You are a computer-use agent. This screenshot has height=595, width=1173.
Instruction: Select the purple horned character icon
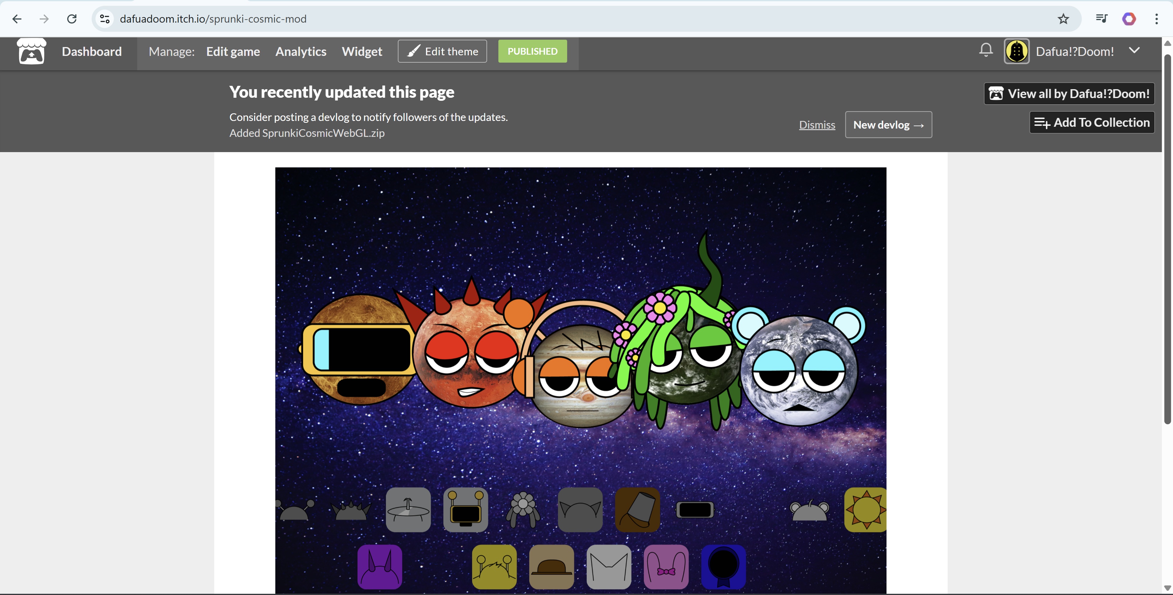click(380, 567)
